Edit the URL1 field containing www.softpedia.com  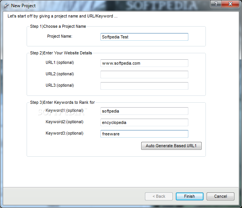(144, 63)
